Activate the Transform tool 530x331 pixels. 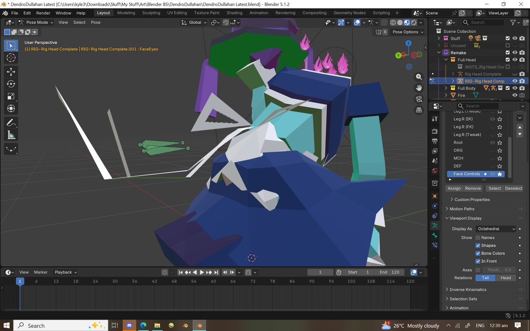click(11, 109)
